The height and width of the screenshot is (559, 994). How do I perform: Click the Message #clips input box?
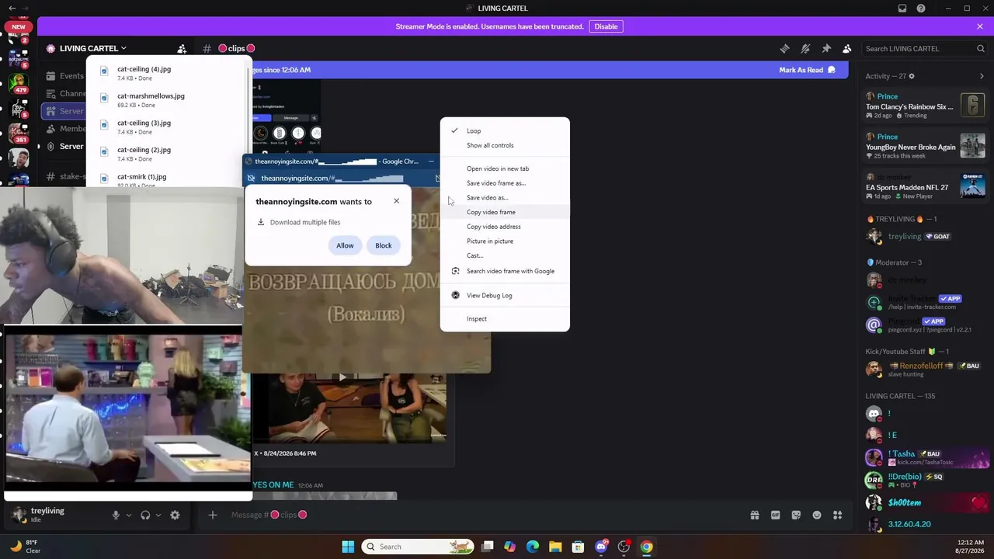point(481,515)
